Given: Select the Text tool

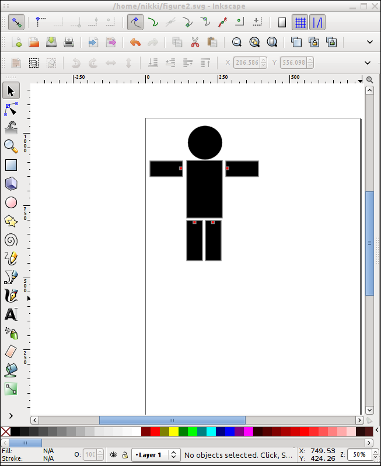Looking at the screenshot, I should [x=11, y=314].
